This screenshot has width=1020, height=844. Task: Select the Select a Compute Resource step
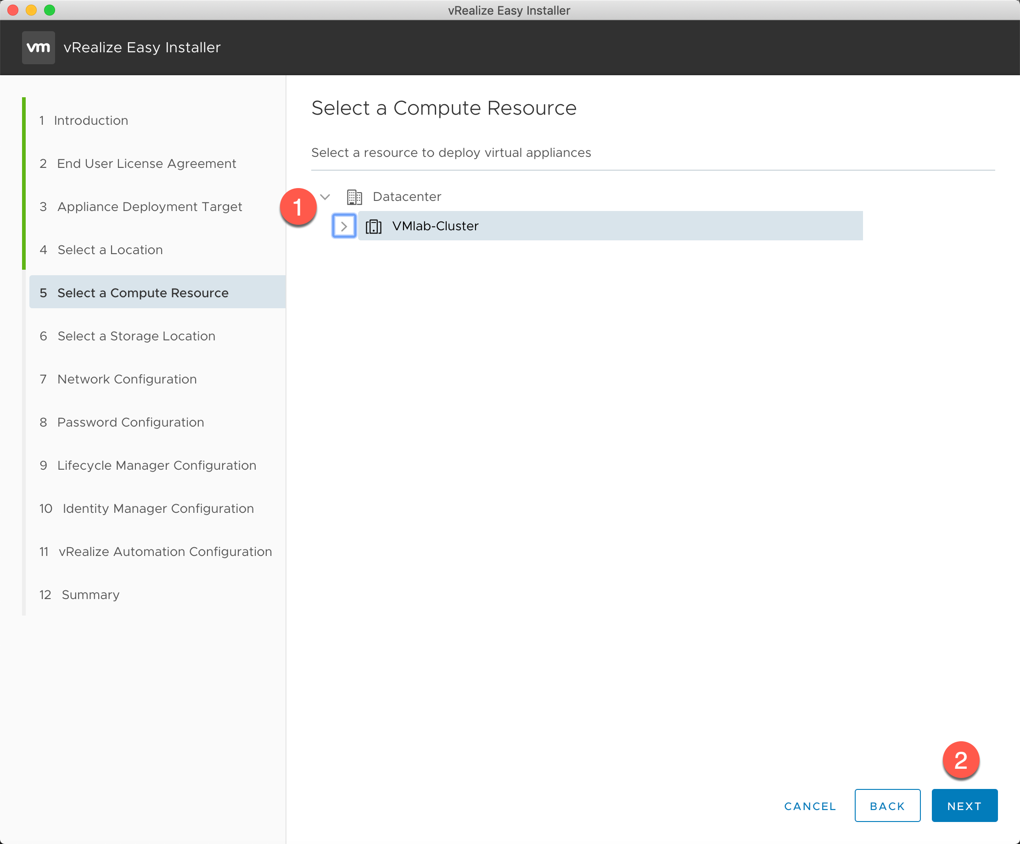tap(157, 293)
